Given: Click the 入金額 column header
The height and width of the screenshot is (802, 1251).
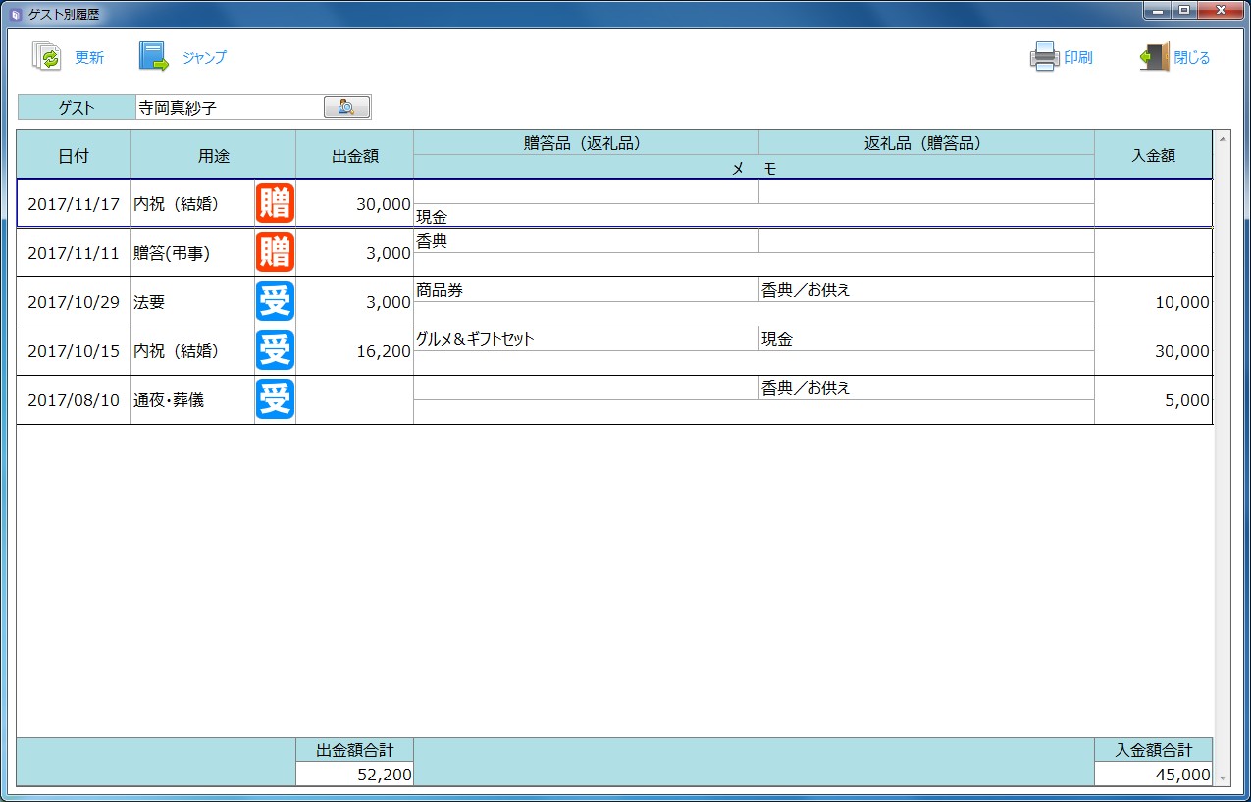Looking at the screenshot, I should 1153,155.
